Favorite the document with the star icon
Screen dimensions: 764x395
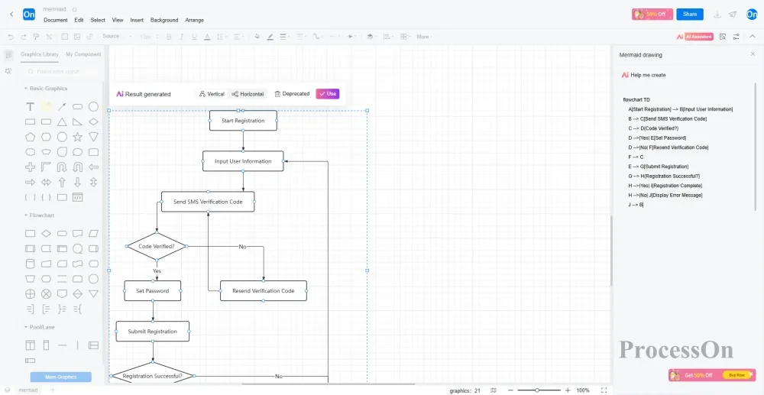pyautogui.click(x=75, y=9)
